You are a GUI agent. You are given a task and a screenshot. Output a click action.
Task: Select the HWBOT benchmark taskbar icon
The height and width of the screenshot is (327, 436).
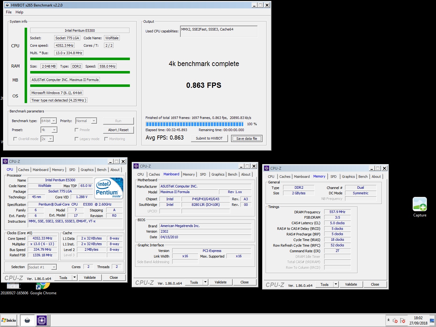point(27,320)
